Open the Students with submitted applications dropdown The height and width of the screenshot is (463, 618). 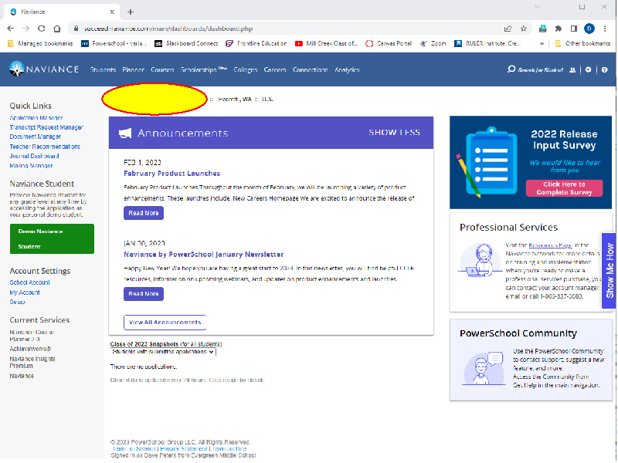(x=163, y=352)
